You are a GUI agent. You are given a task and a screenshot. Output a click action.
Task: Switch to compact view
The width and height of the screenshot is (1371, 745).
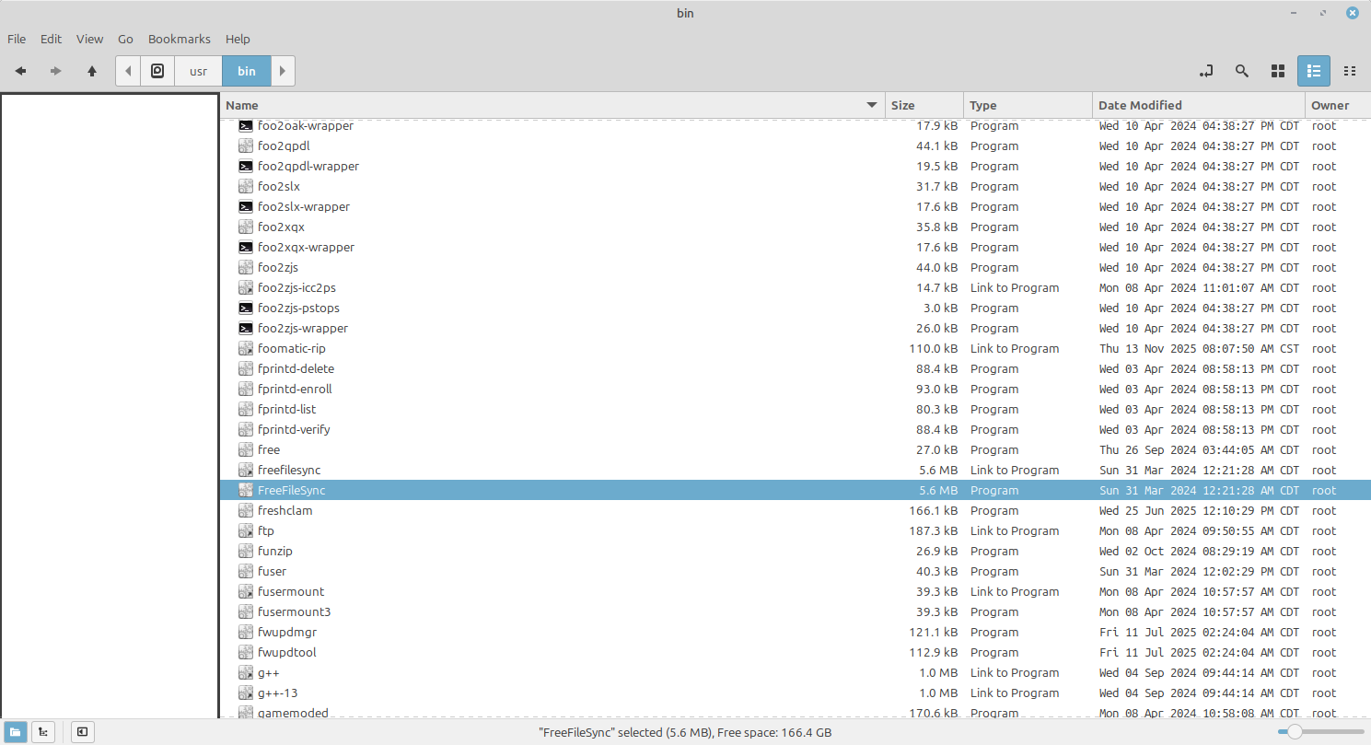[x=1350, y=71]
